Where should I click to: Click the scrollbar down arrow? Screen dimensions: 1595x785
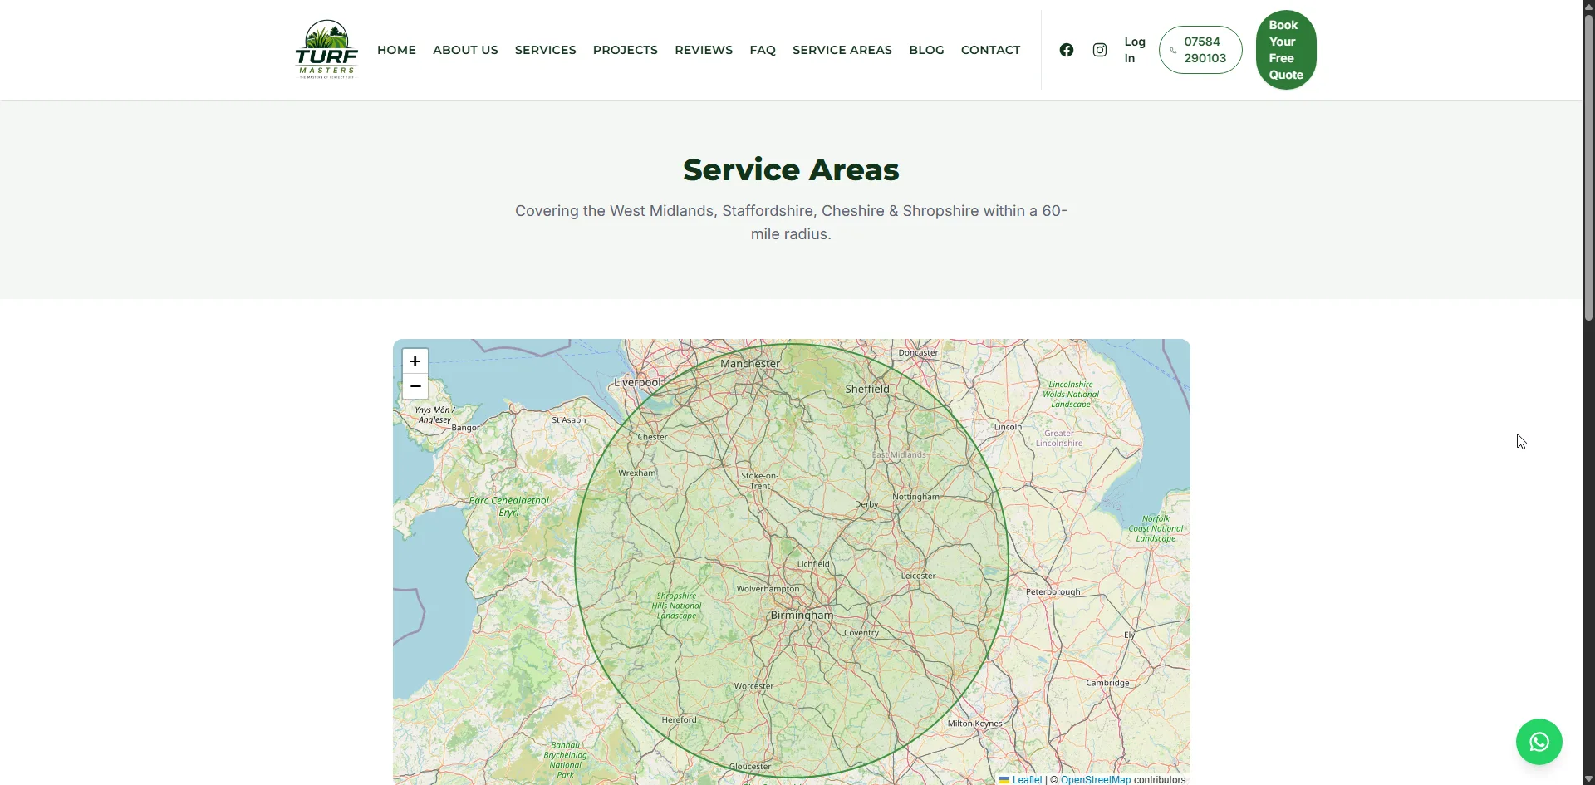[1588, 779]
